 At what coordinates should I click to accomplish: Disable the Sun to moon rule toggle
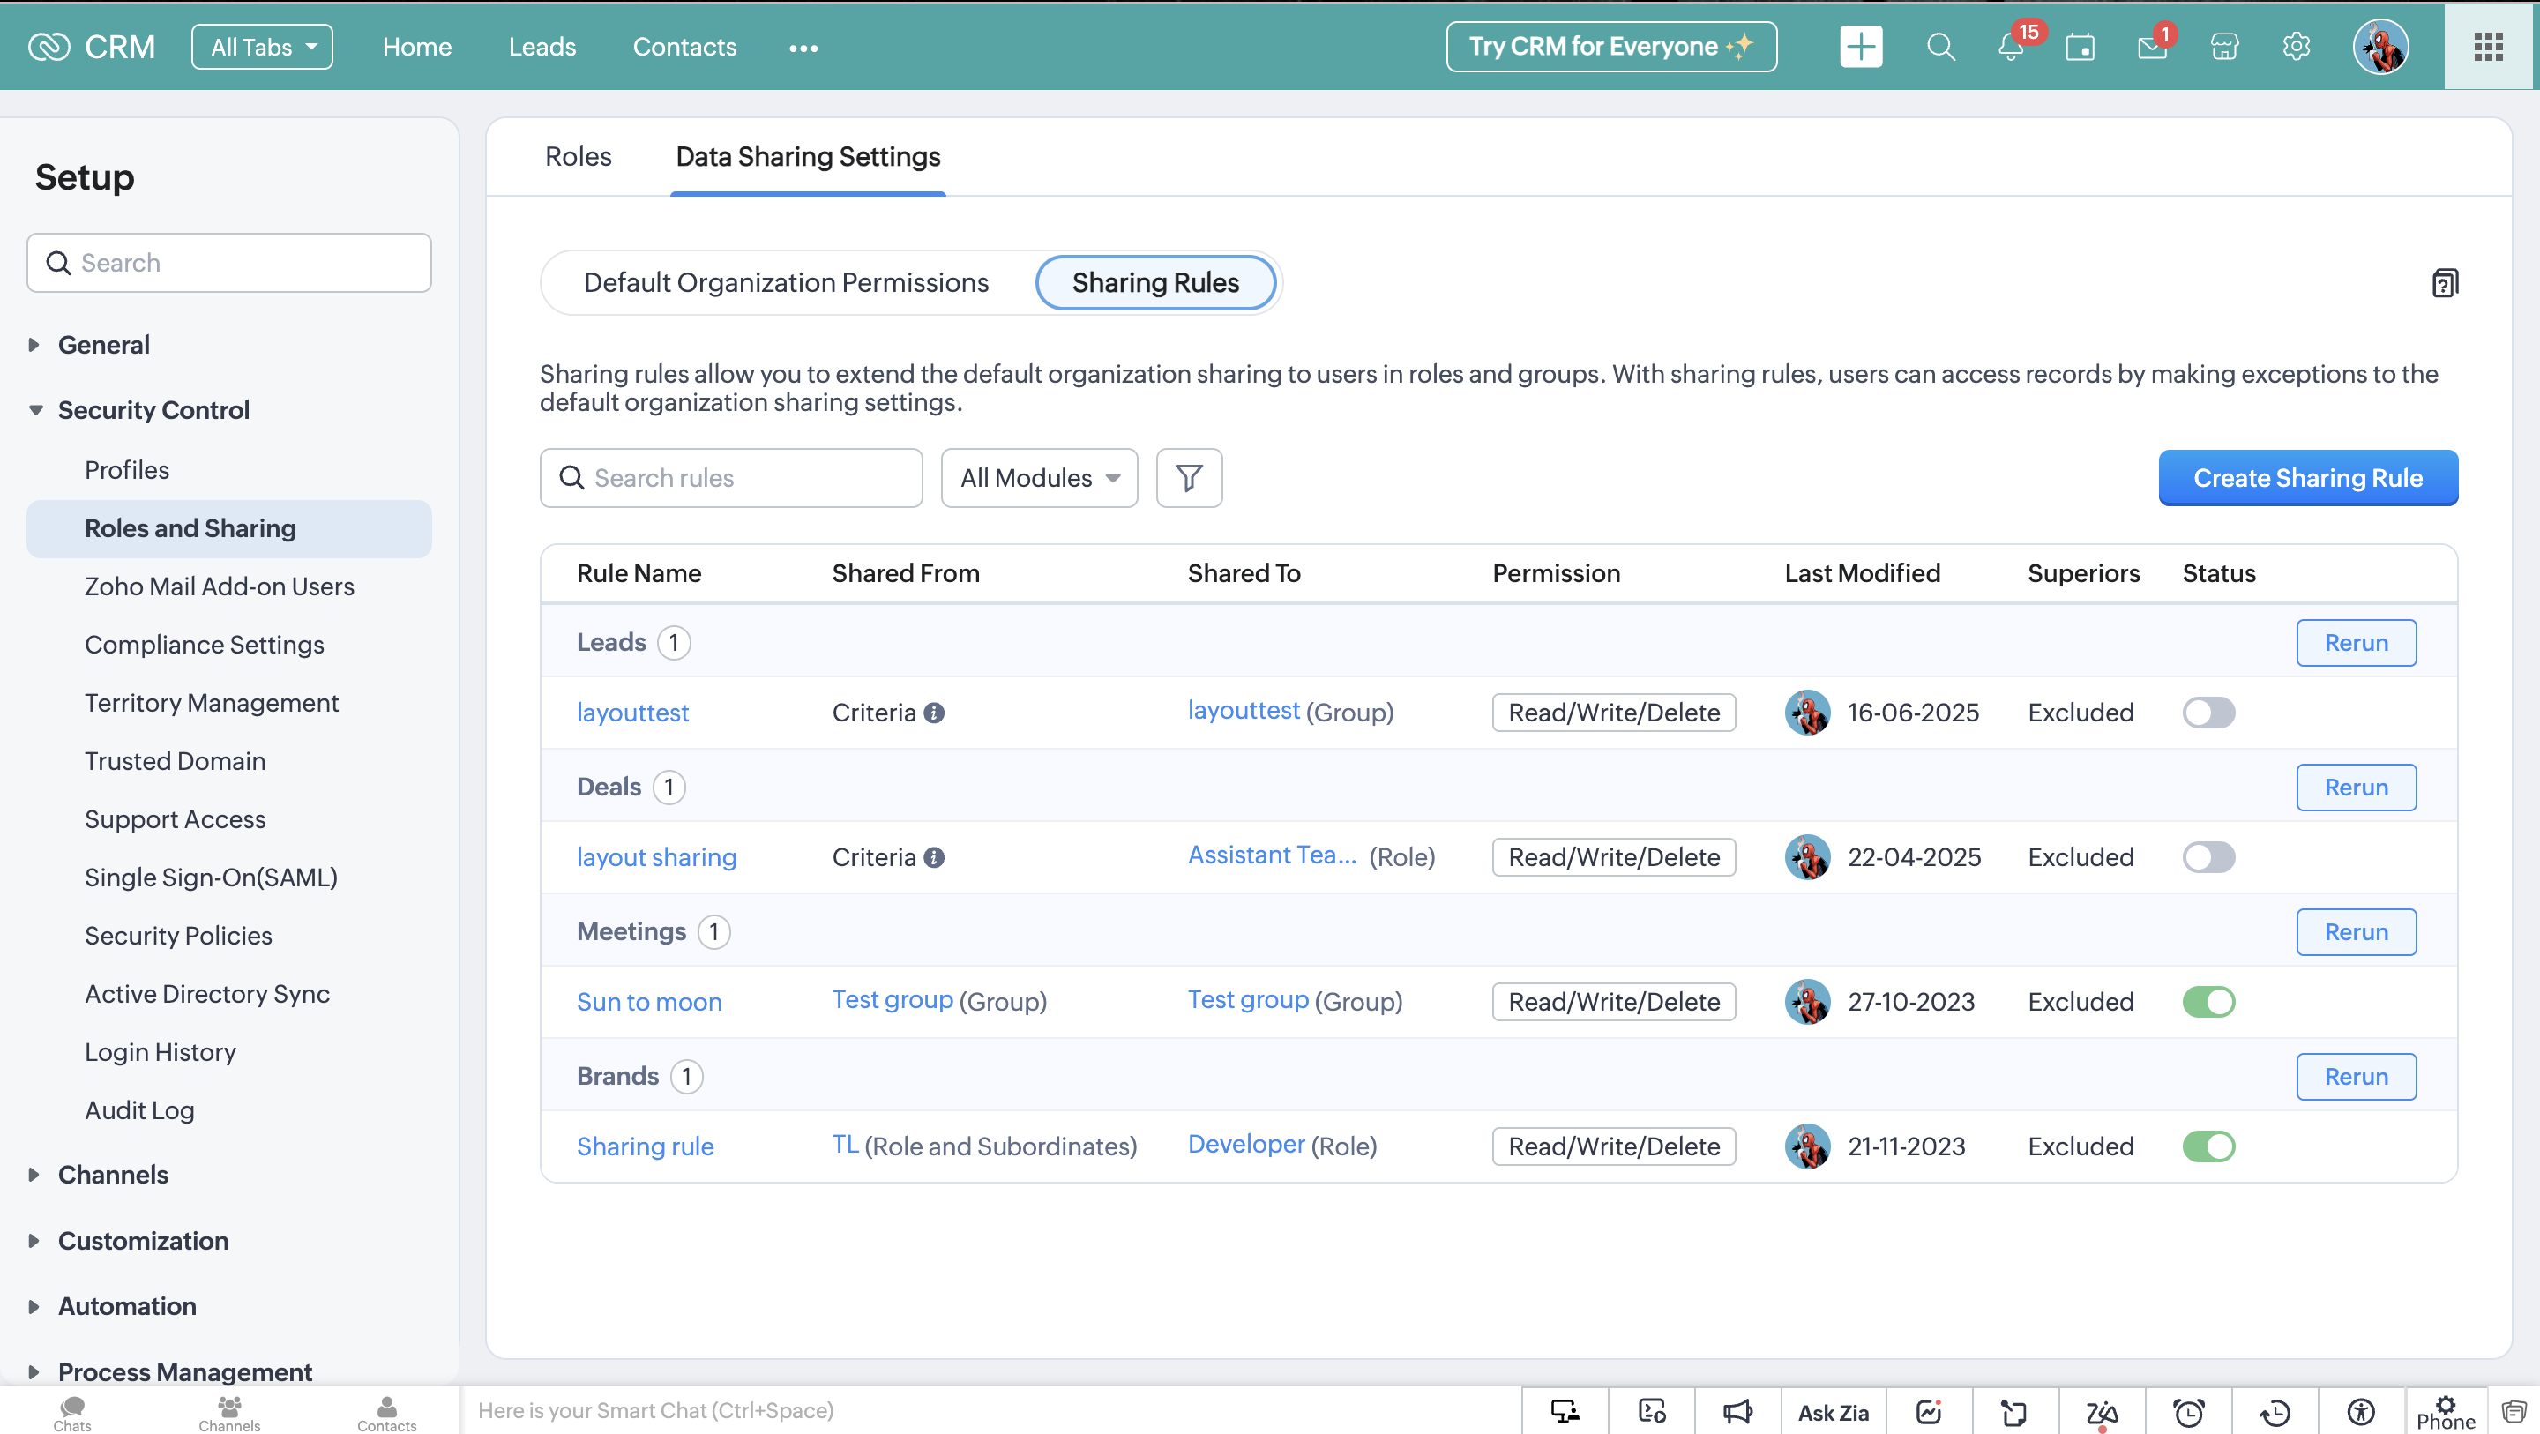point(2208,1001)
